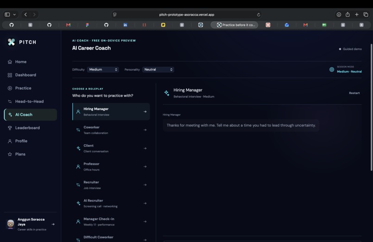Click the Pitch logo icon
Viewport: 373px width, 242px height.
(11, 42)
